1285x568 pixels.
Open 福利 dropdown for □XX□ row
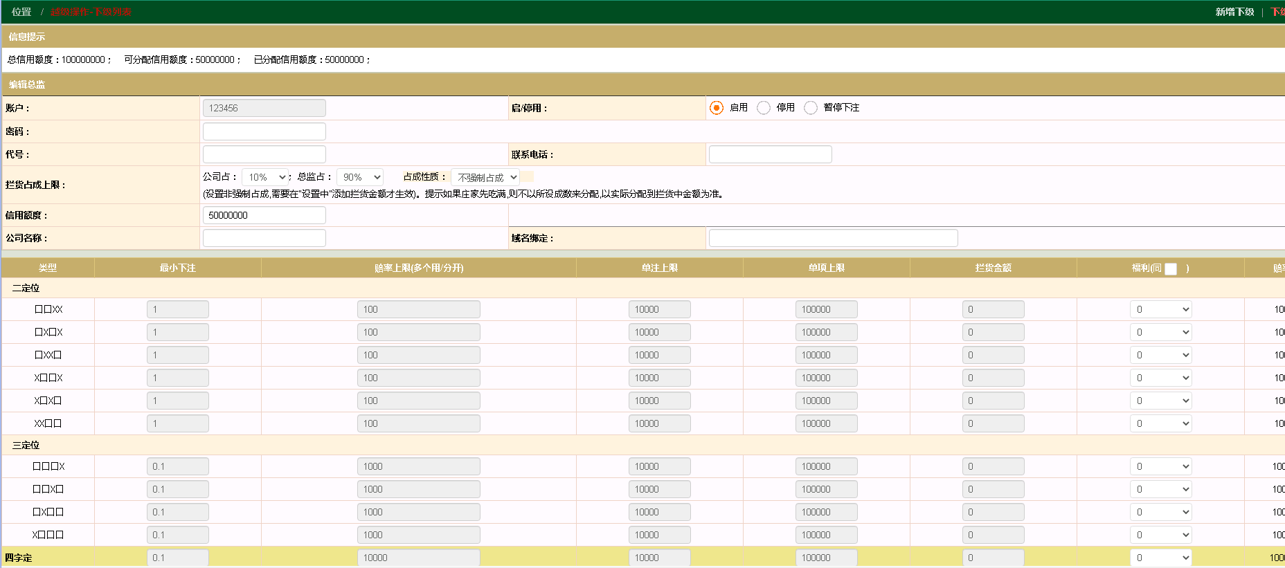[x=1161, y=355]
